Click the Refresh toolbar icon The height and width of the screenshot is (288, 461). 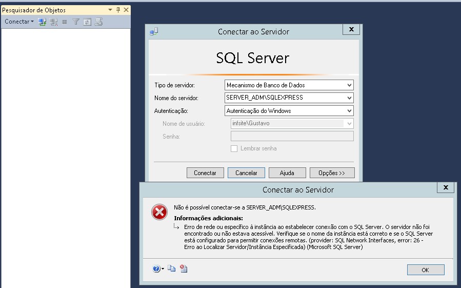pos(87,22)
